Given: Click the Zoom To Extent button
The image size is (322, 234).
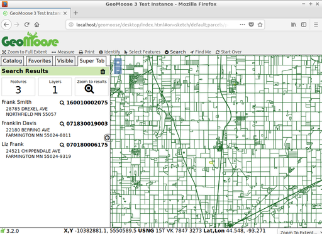Looking at the screenshot, I should 300,232.
